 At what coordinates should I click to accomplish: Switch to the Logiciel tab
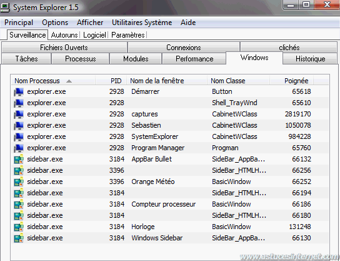[x=94, y=35]
